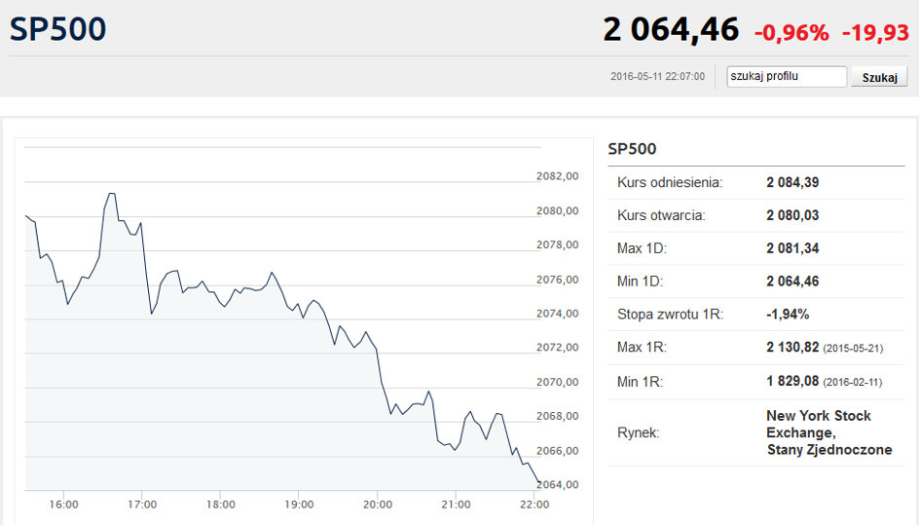Select the yearly min 1 829,08

pos(792,381)
